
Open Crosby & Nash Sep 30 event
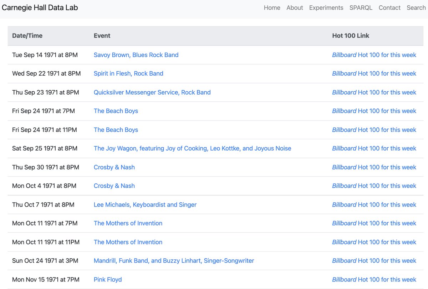(114, 167)
